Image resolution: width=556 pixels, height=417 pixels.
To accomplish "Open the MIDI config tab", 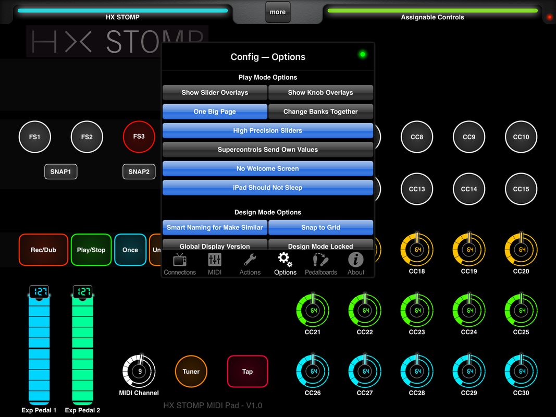I will 215,264.
